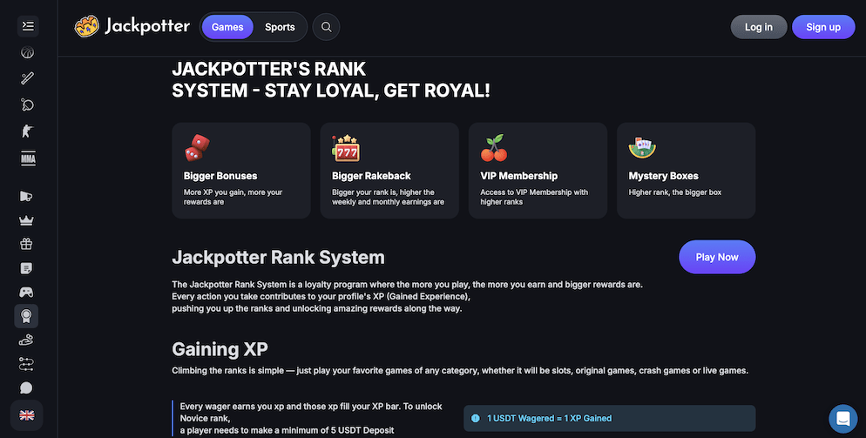Select the rank medal ribbon icon

[27, 315]
